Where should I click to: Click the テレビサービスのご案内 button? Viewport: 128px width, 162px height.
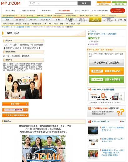pyautogui.click(x=106, y=62)
